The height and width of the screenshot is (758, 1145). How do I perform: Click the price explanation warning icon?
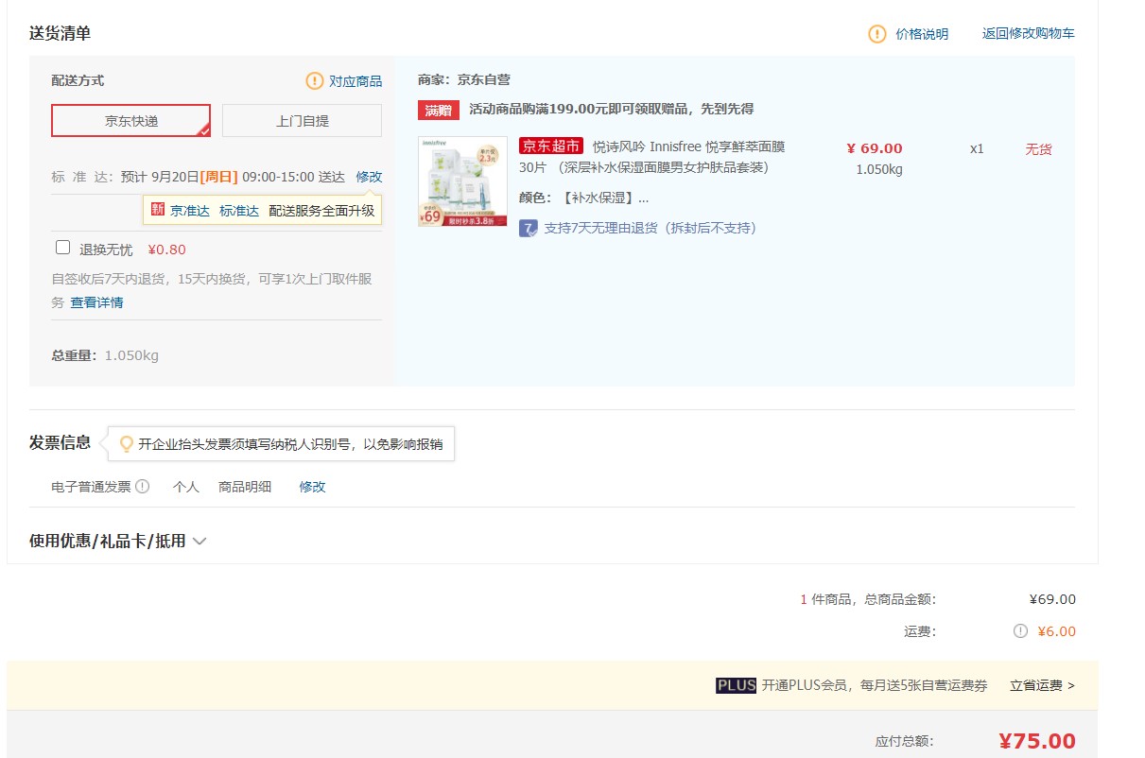tap(877, 34)
